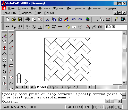Screen dimensions: 128x110
Task: Open the Формат menu
Action: point(58,8)
